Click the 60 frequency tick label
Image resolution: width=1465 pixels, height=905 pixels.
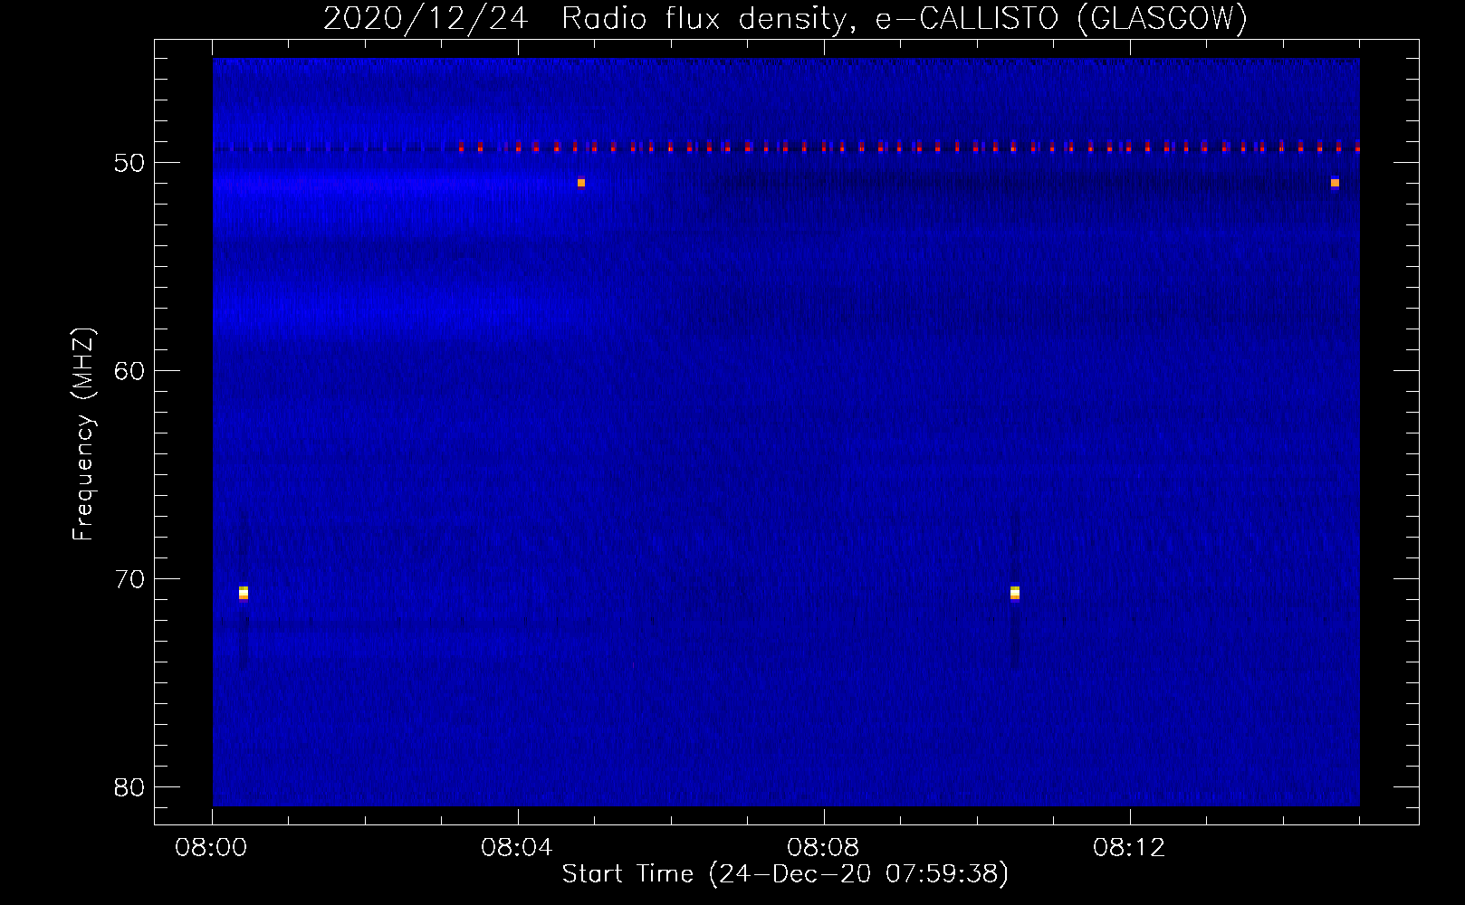pyautogui.click(x=130, y=371)
